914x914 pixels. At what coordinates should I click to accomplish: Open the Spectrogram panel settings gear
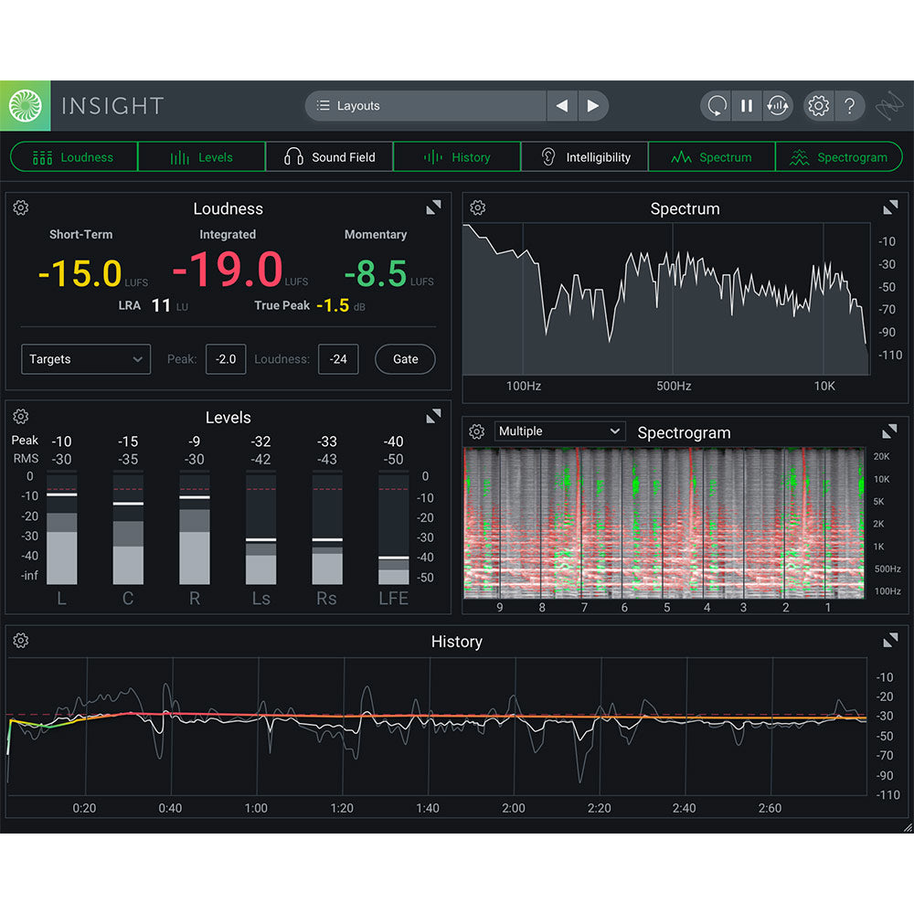pyautogui.click(x=475, y=432)
